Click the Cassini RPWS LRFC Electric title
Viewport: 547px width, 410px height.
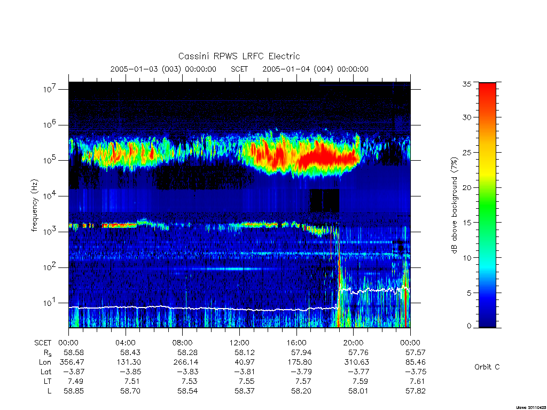coord(239,56)
